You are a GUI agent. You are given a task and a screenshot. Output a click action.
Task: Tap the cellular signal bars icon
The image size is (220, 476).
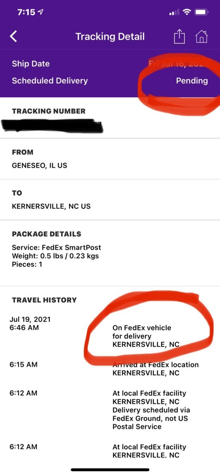click(x=174, y=13)
